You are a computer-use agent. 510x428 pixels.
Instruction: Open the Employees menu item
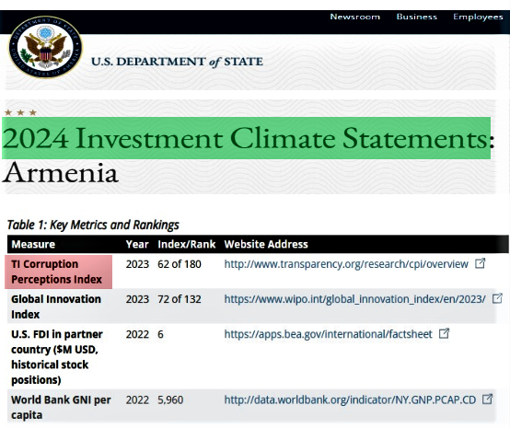[x=478, y=17]
